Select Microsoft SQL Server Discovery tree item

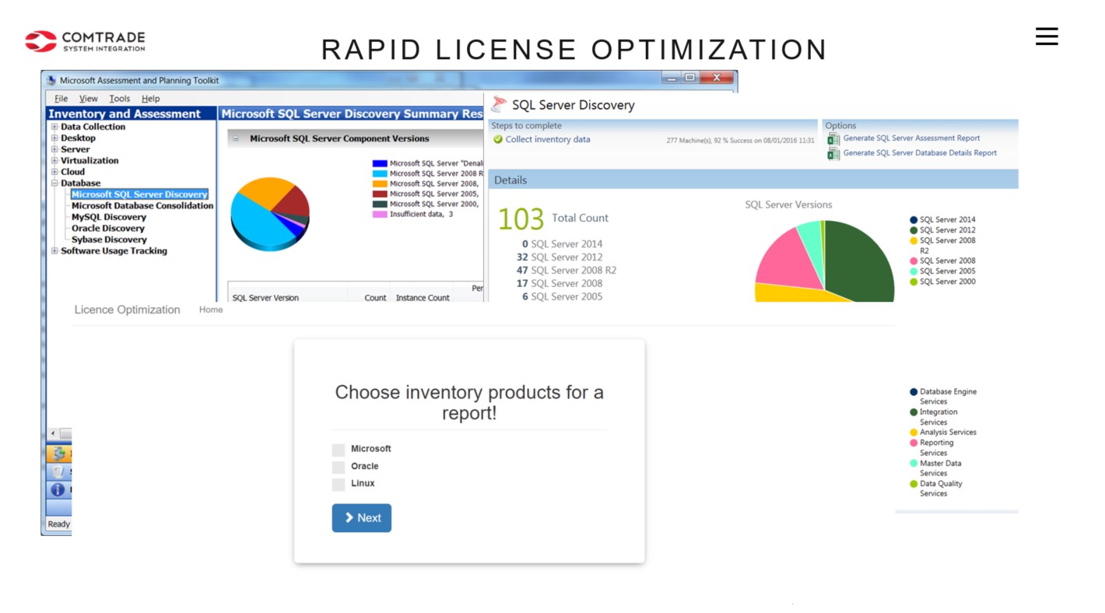coord(139,194)
